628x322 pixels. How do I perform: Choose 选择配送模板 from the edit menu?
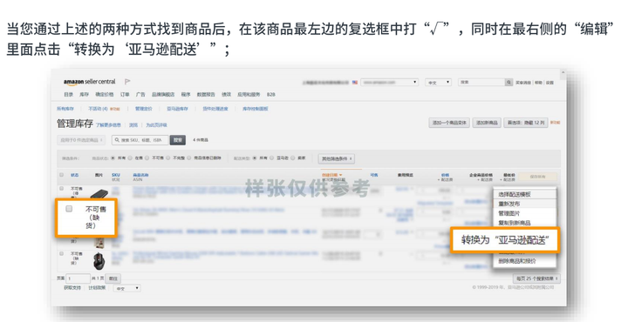515,195
